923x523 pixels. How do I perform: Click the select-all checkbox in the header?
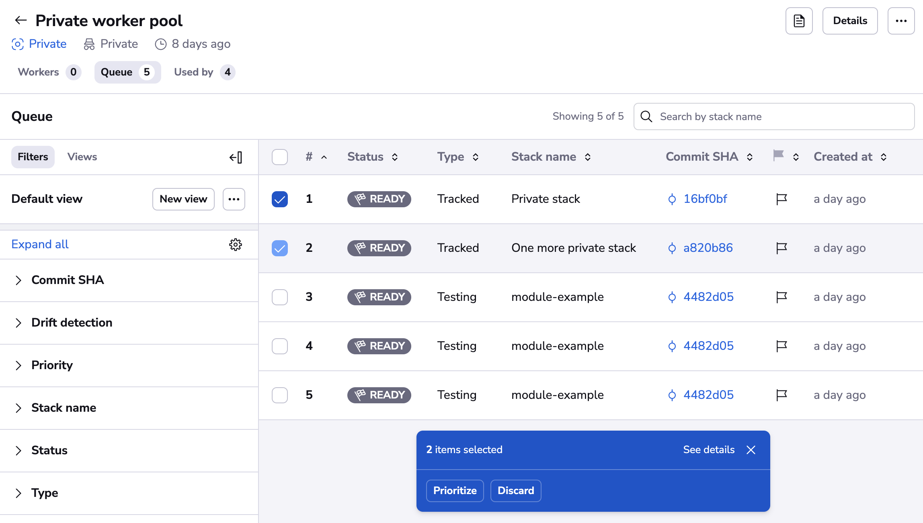pos(279,157)
